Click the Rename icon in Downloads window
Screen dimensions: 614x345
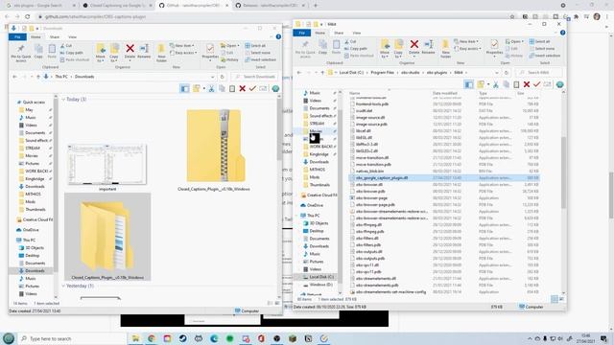pos(144,51)
